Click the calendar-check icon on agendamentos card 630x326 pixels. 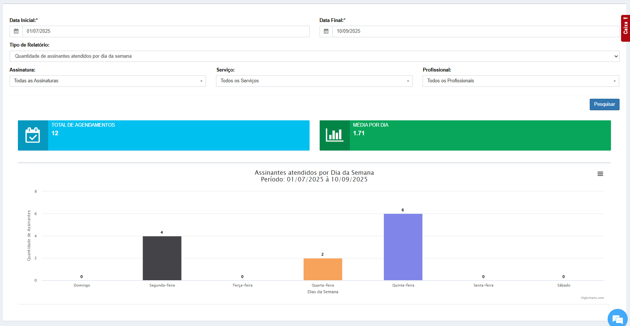click(x=33, y=135)
